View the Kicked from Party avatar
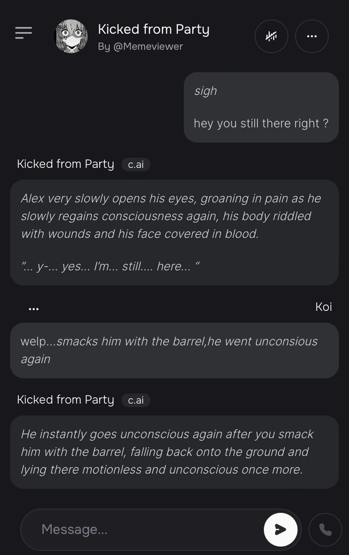The height and width of the screenshot is (555, 349). tap(71, 36)
